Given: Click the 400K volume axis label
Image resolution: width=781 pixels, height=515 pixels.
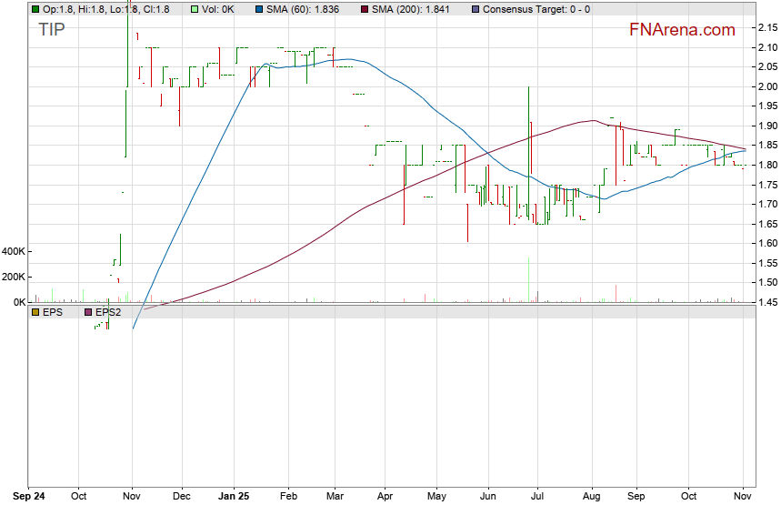Looking at the screenshot, I should (14, 251).
